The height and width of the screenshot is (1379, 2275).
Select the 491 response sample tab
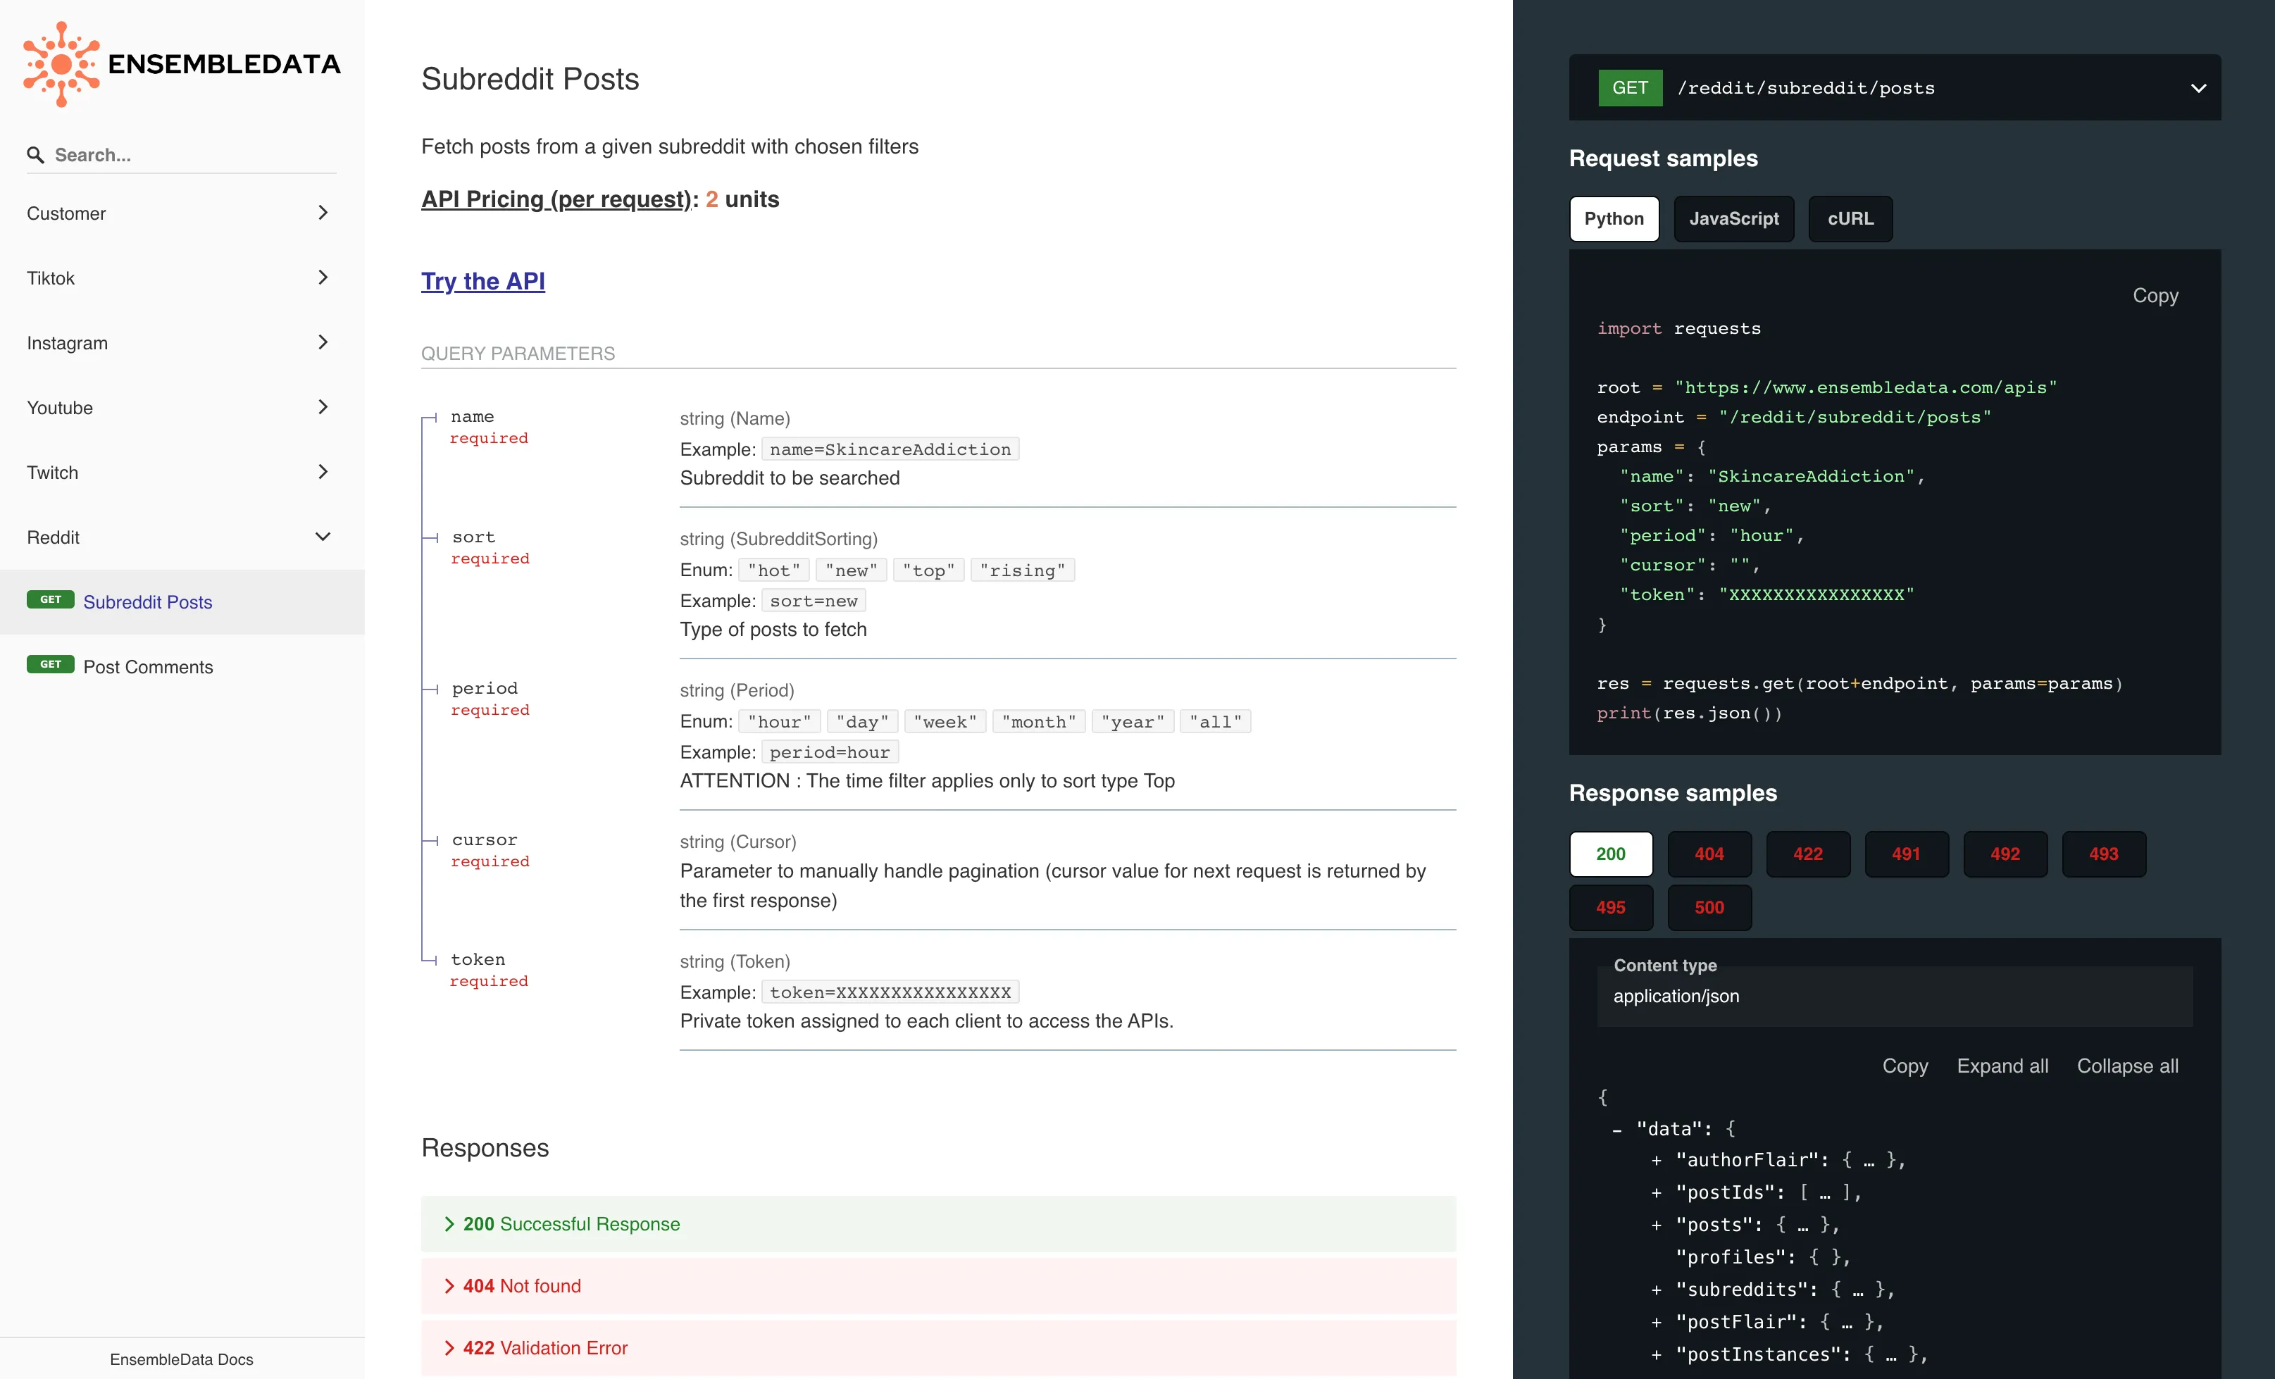tap(1906, 854)
